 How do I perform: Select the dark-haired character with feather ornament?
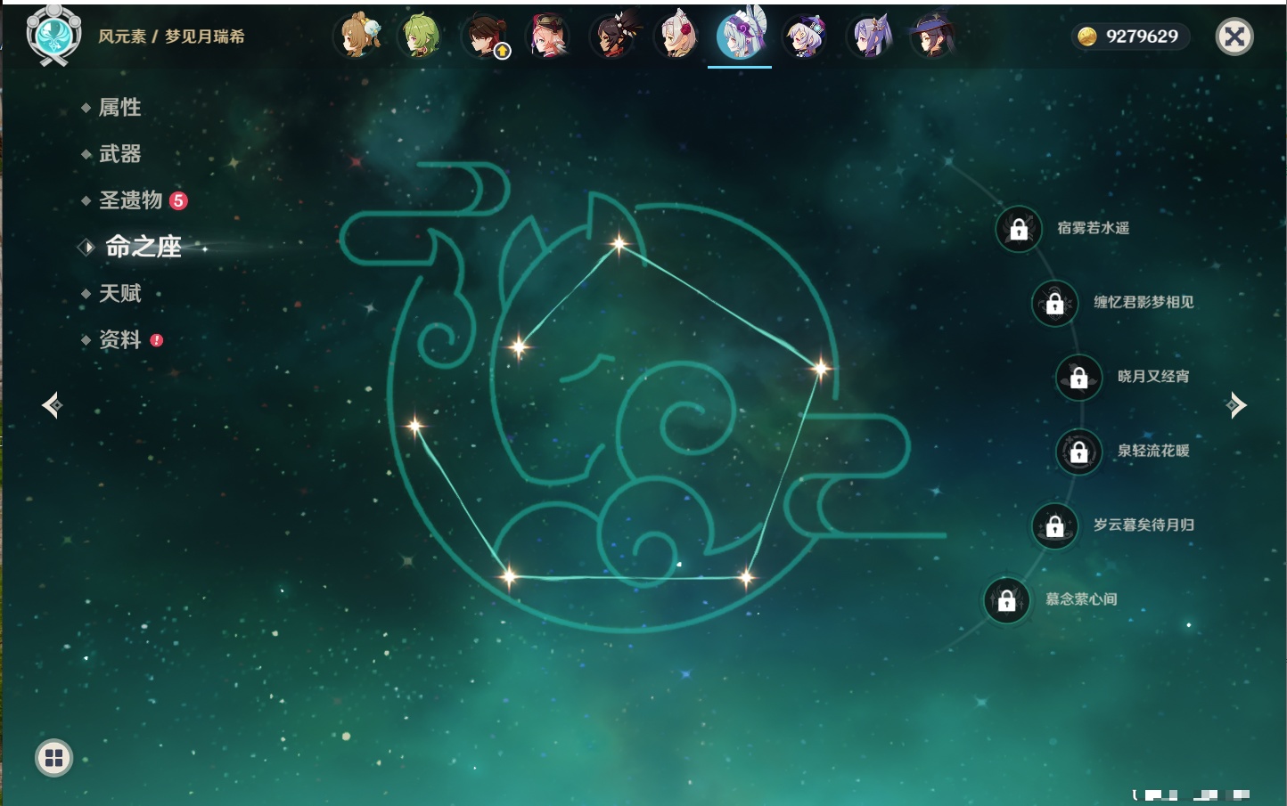pos(613,37)
